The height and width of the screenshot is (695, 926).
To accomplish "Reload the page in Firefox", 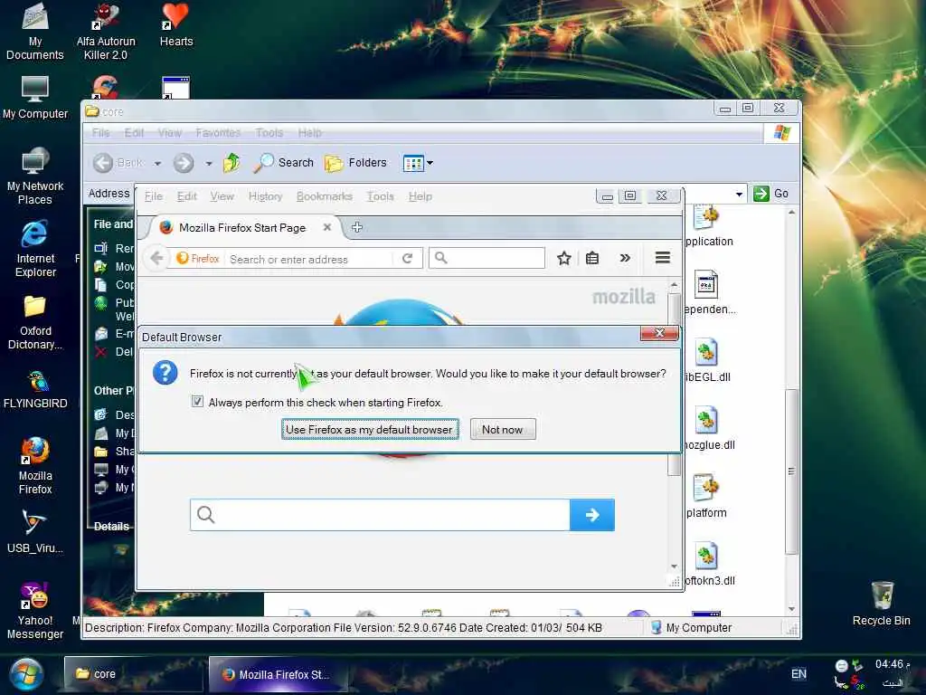I will coord(408,258).
